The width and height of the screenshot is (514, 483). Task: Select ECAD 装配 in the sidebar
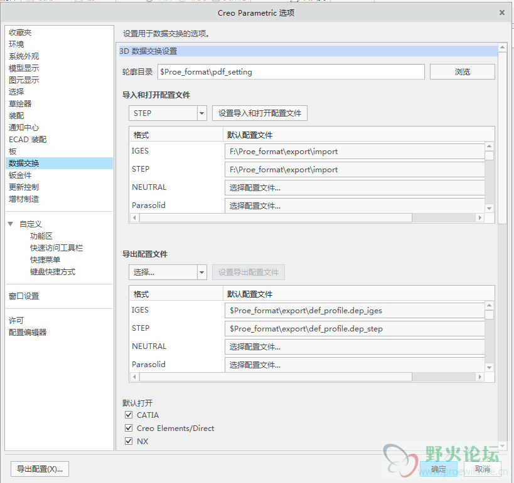[28, 140]
